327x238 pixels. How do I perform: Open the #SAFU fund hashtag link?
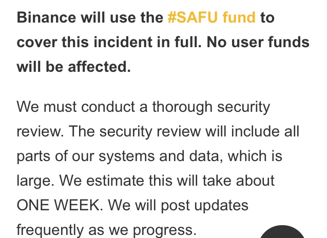211,18
